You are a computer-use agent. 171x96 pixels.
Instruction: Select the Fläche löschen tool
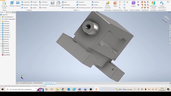97,8
